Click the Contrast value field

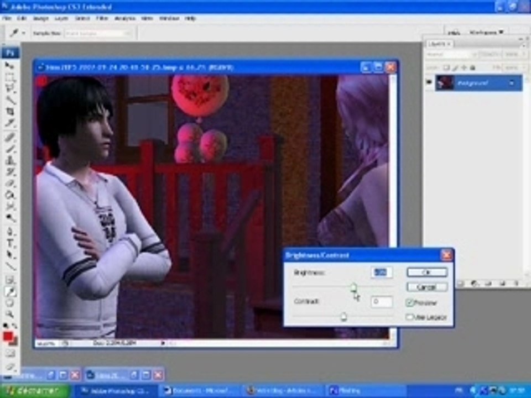pos(382,302)
